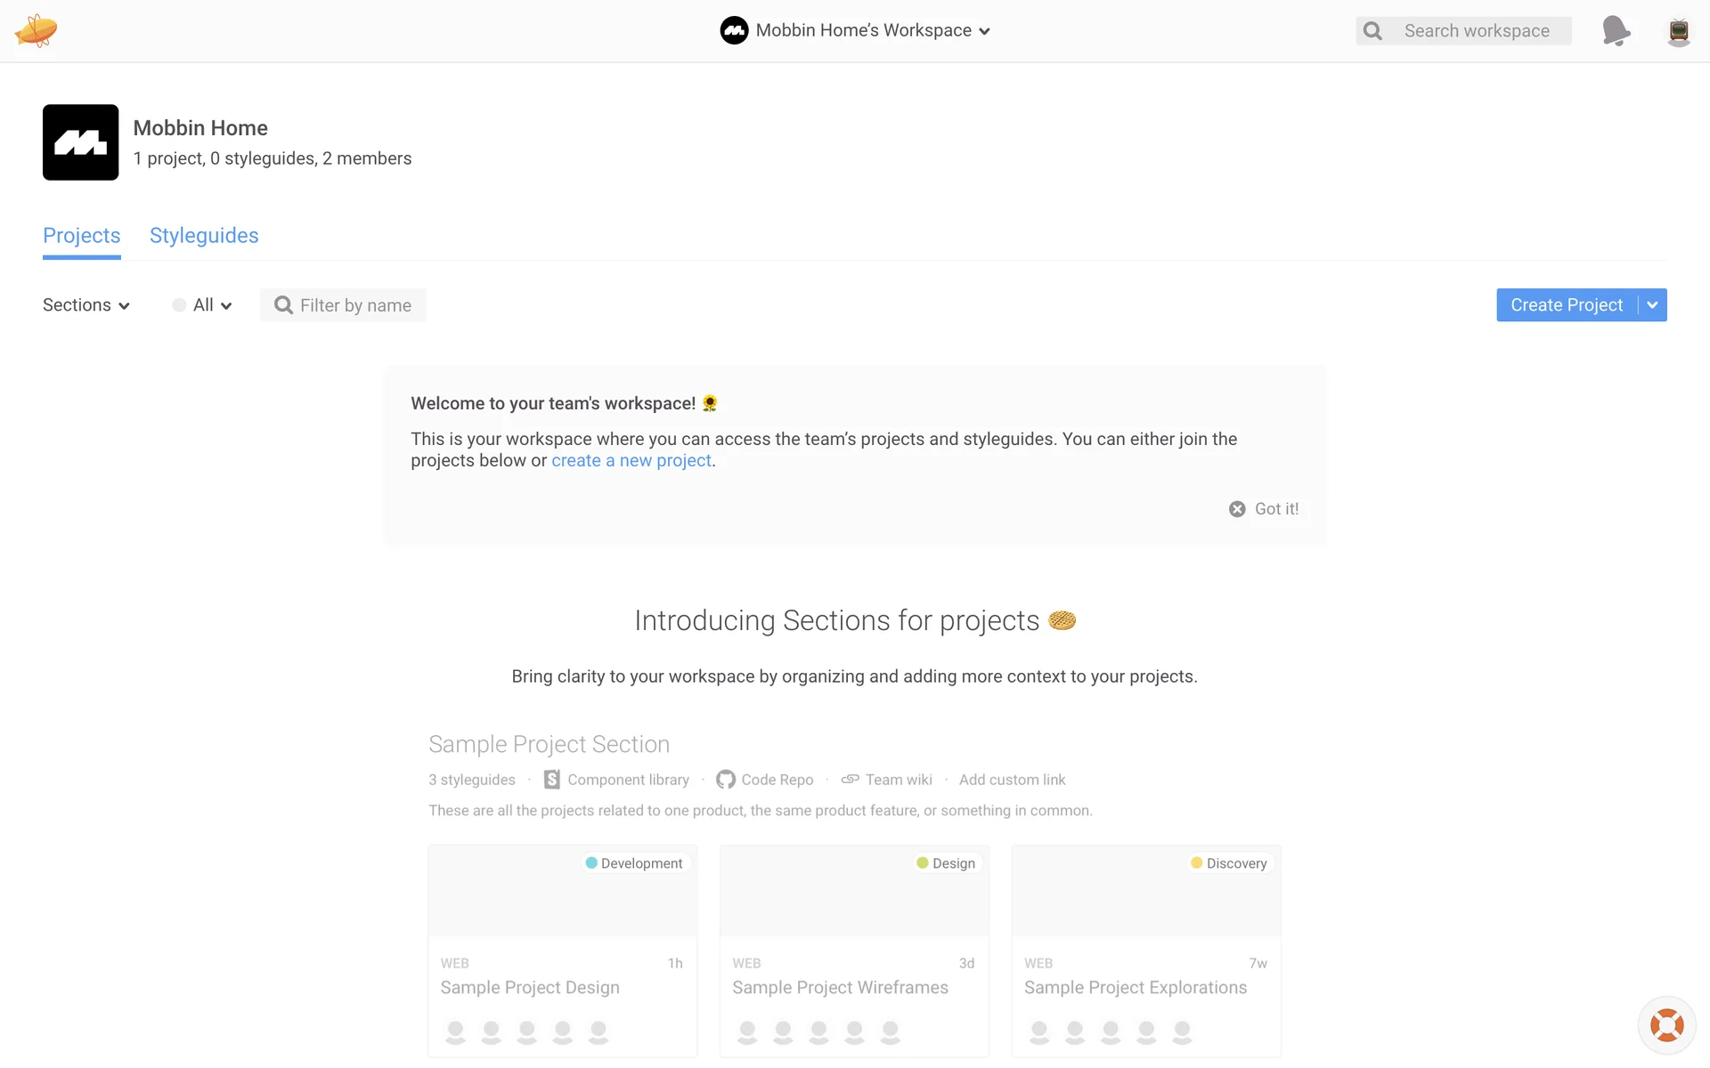Expand the Sections dropdown

pos(86,305)
